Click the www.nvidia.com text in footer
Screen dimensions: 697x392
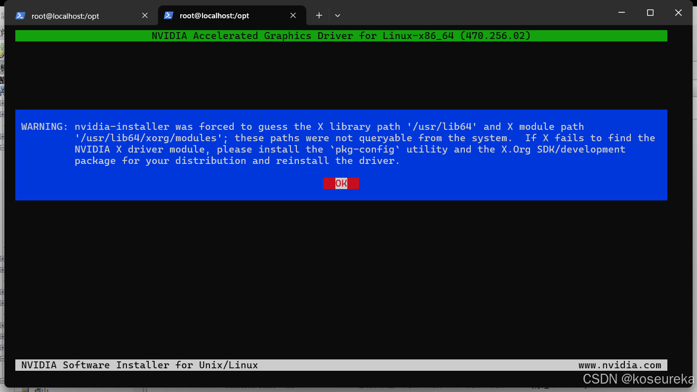coord(620,365)
